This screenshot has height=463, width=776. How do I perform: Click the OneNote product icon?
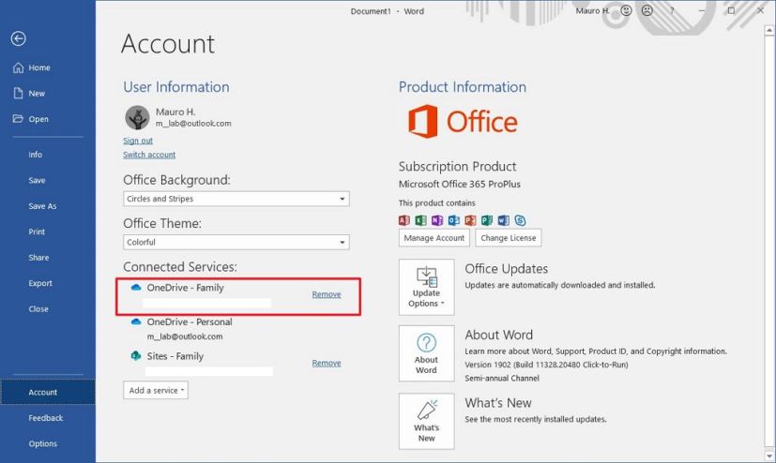(x=437, y=220)
